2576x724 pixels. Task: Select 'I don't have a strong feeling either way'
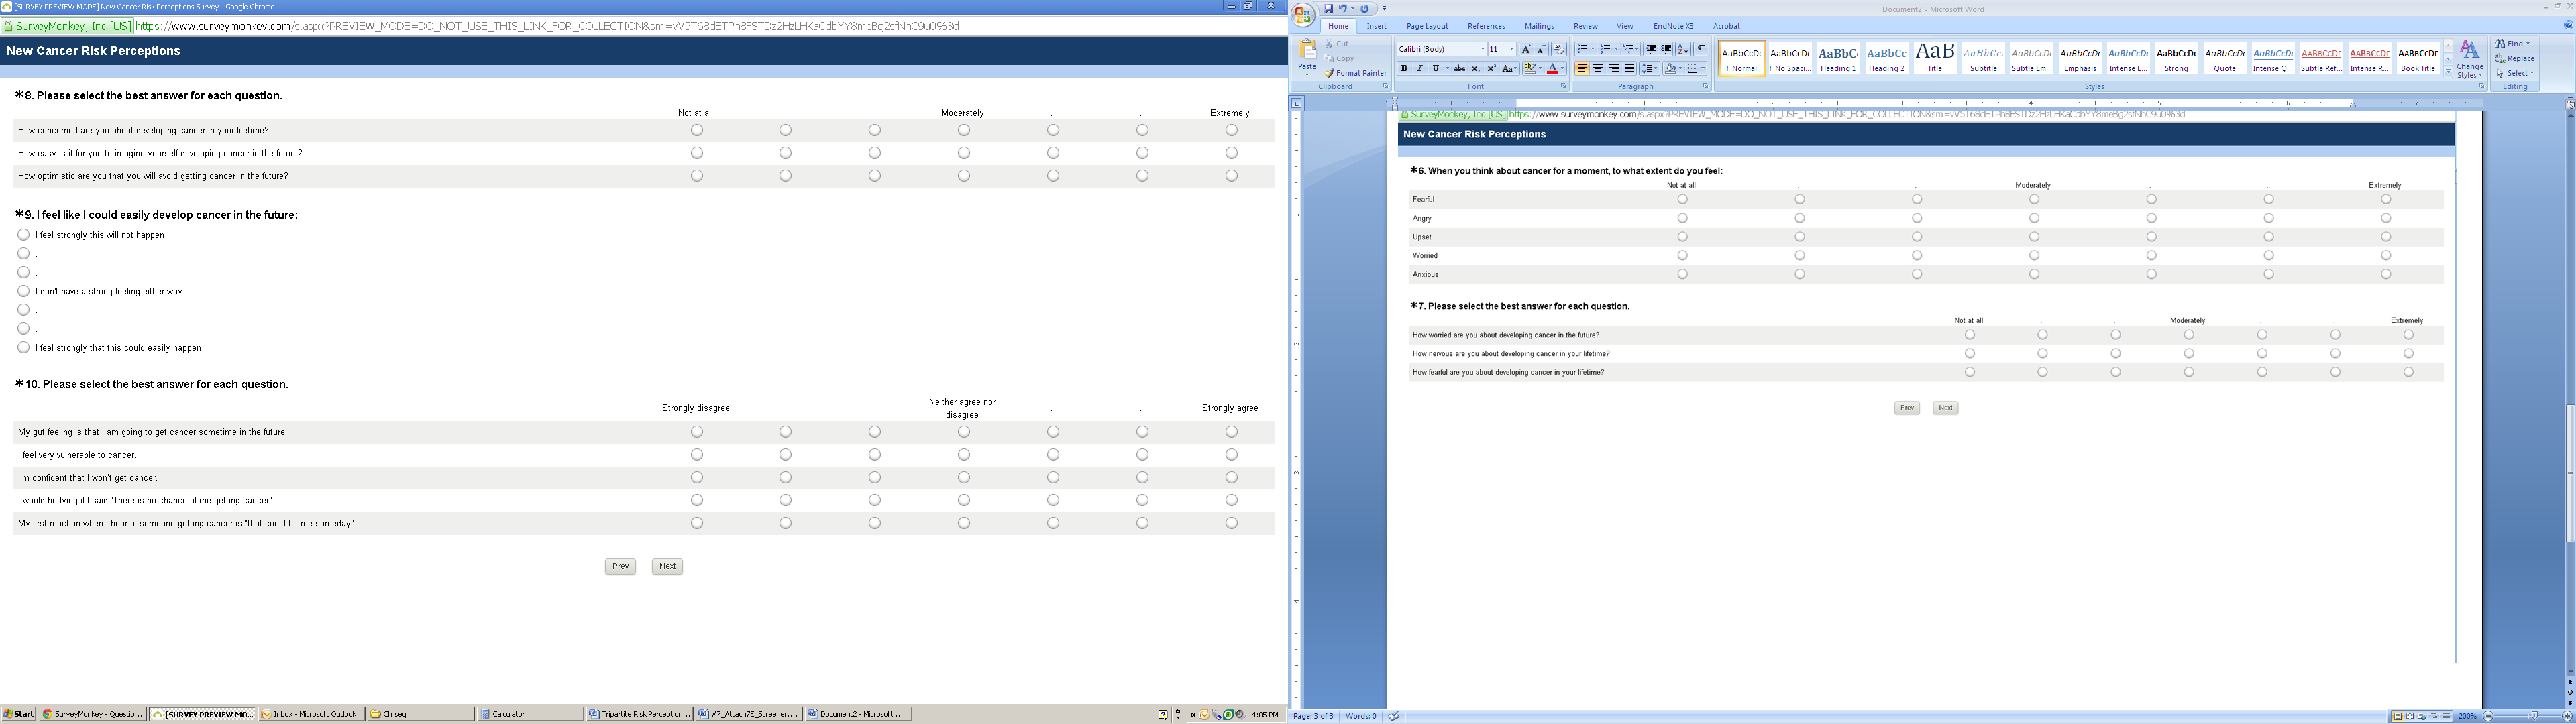click(24, 291)
